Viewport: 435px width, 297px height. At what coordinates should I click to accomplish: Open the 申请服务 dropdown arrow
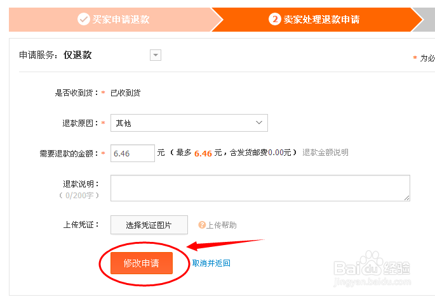(x=156, y=55)
